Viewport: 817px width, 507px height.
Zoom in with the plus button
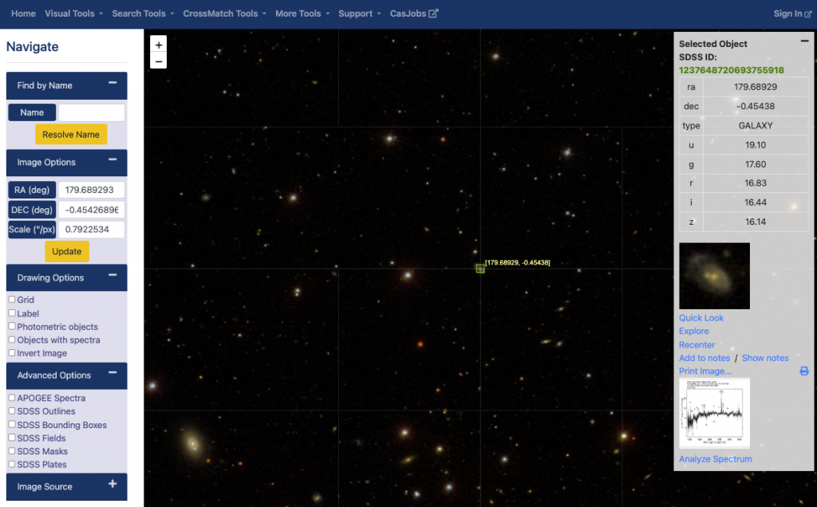point(159,45)
